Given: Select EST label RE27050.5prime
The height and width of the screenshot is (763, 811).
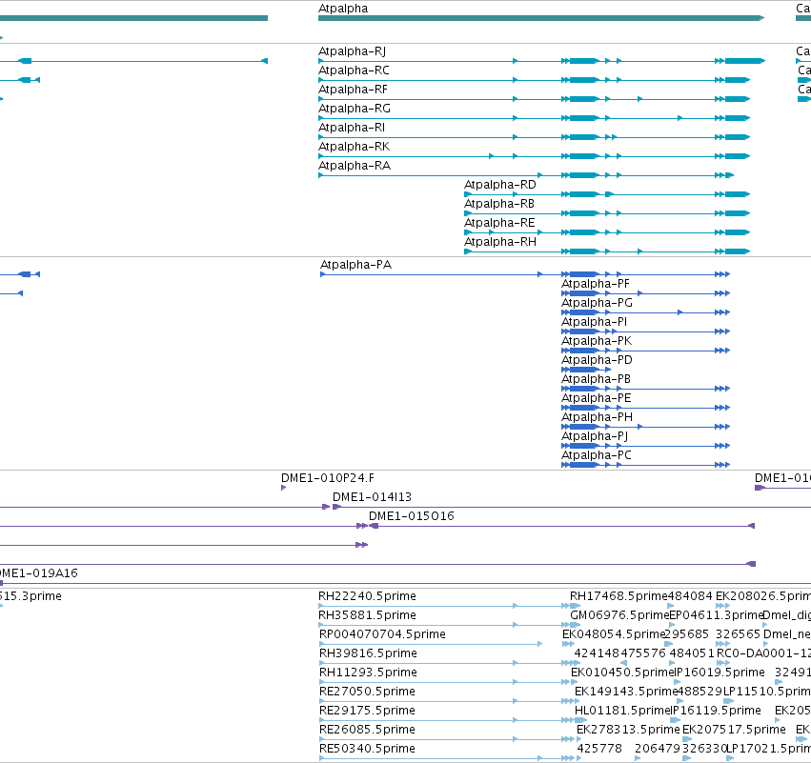Looking at the screenshot, I should tap(367, 693).
